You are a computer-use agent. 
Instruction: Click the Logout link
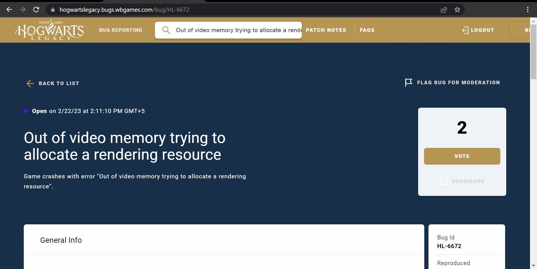(x=478, y=30)
